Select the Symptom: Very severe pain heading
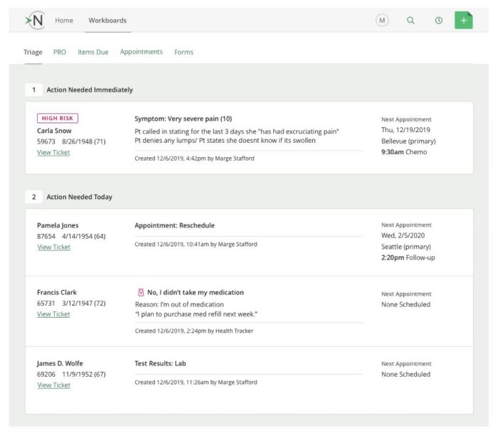The height and width of the screenshot is (435, 498). pyautogui.click(x=183, y=119)
